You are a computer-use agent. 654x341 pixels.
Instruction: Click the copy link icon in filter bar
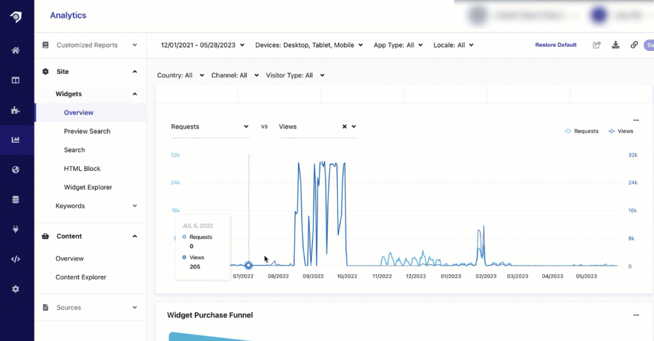click(634, 45)
